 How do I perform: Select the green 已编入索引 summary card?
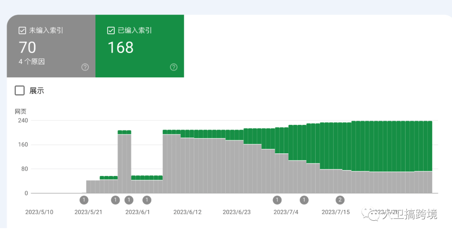click(x=139, y=46)
